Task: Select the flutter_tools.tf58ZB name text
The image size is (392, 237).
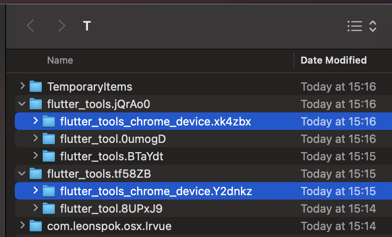Action: (x=99, y=174)
